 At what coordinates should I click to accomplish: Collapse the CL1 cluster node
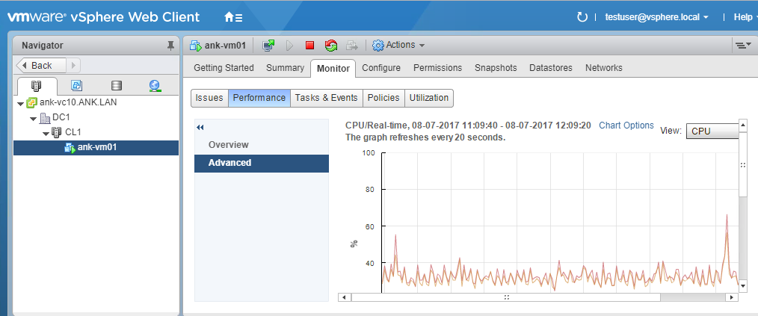(46, 133)
